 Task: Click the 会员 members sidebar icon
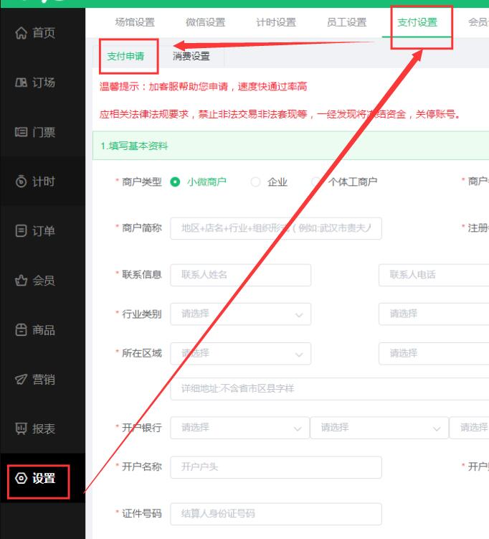tap(21, 281)
